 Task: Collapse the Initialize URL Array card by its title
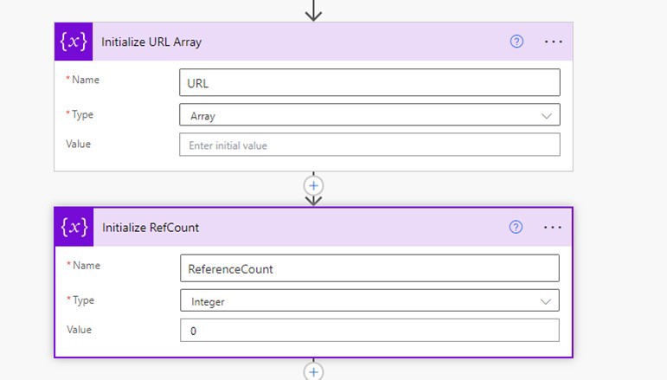point(151,42)
